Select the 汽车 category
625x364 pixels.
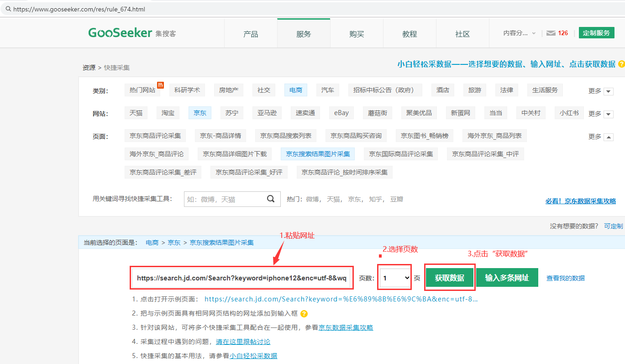328,90
